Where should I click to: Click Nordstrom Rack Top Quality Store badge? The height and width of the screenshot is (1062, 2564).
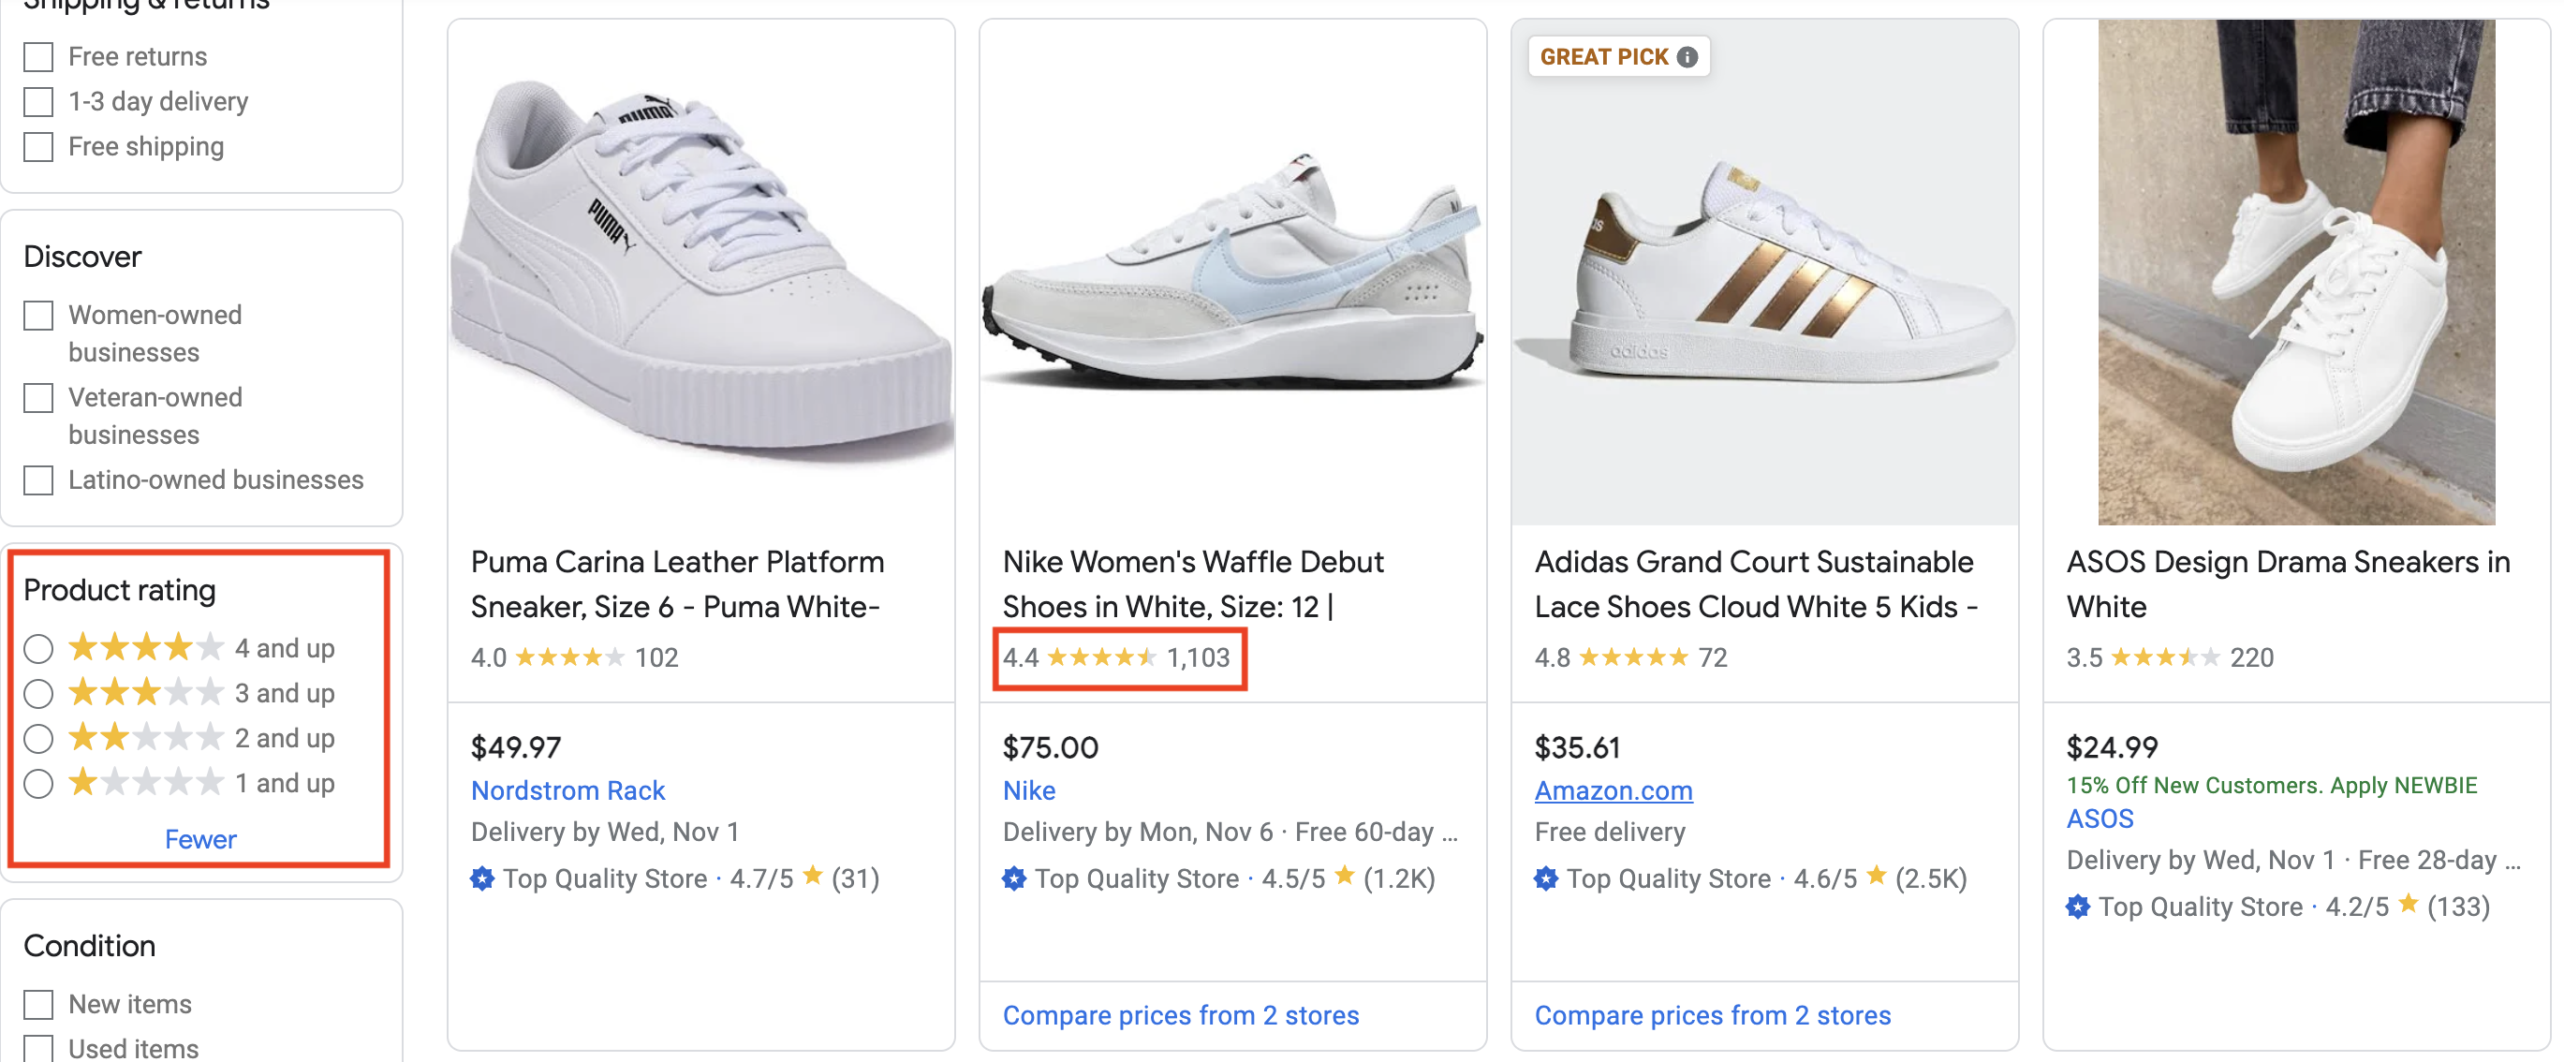(x=483, y=878)
